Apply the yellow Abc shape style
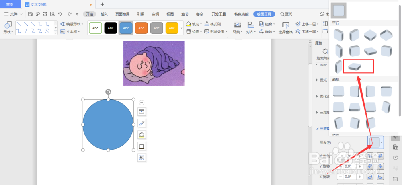The width and height of the screenshot is (402, 185). (x=172, y=28)
